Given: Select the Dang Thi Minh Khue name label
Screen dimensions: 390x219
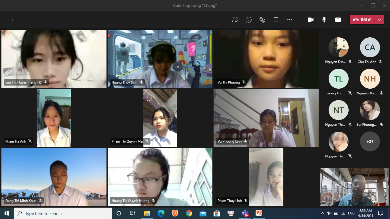Looking at the screenshot, I should pos(21,201).
